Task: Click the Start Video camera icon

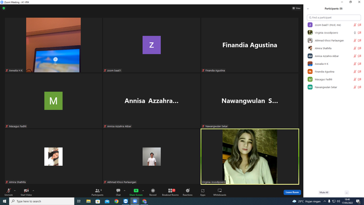Action: (26, 191)
